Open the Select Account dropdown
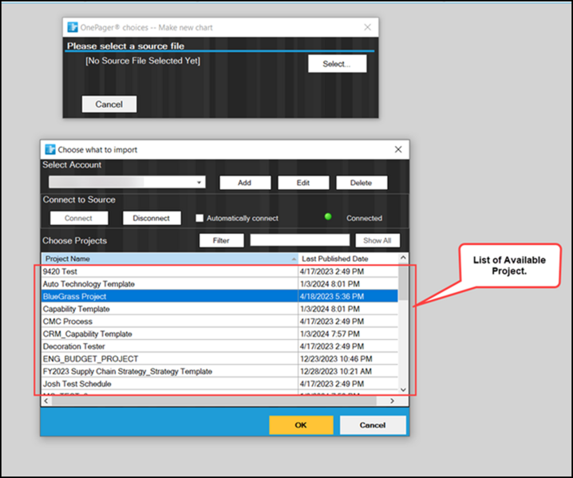 coord(127,182)
